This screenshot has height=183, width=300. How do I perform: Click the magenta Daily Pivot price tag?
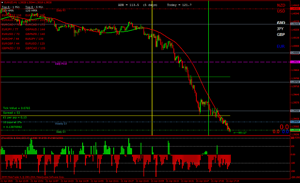[295, 62]
